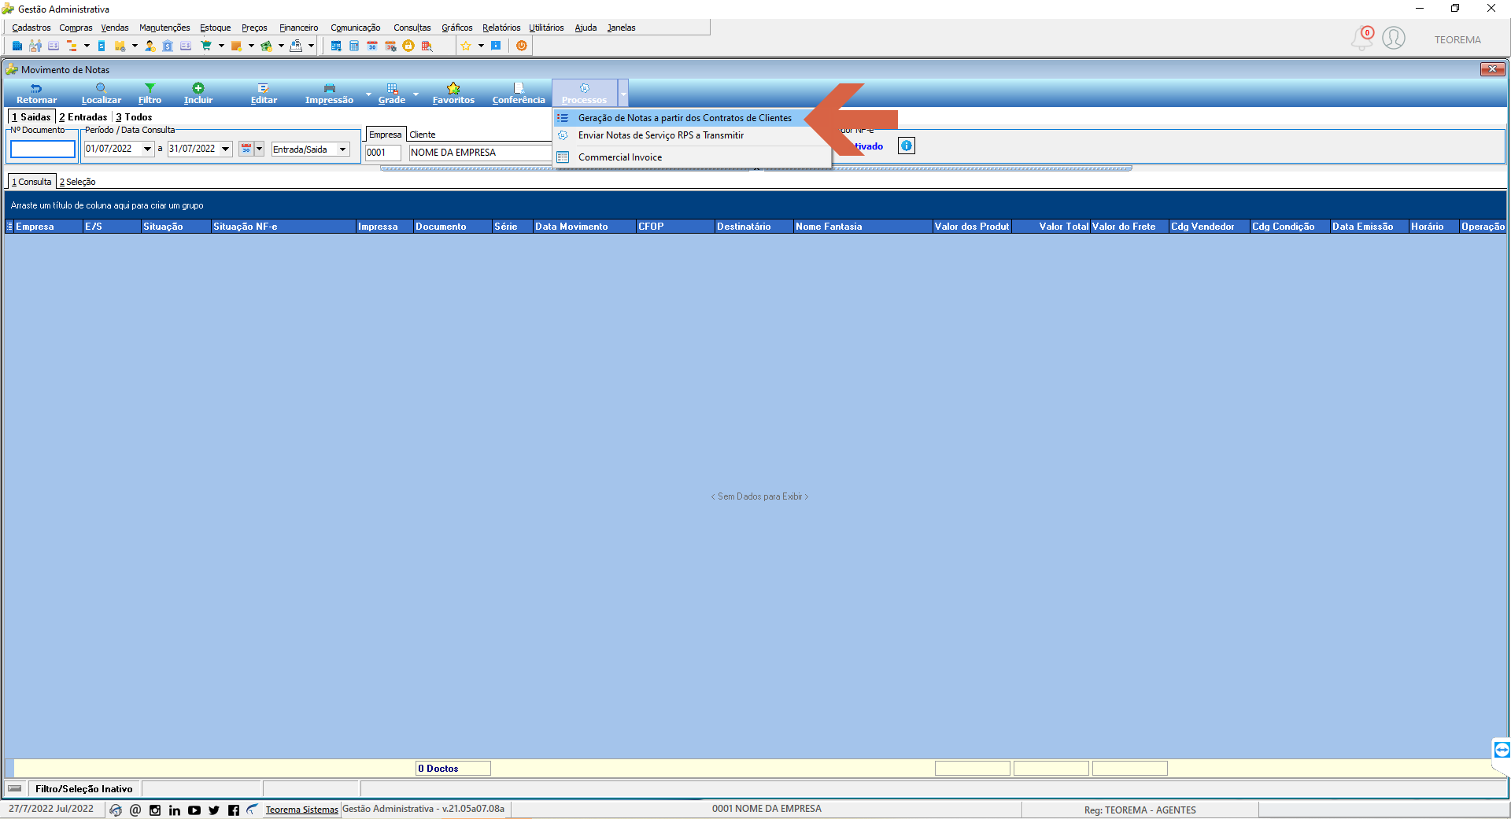Click the Conferência toolbar button
1511x819 pixels.
[x=519, y=94]
